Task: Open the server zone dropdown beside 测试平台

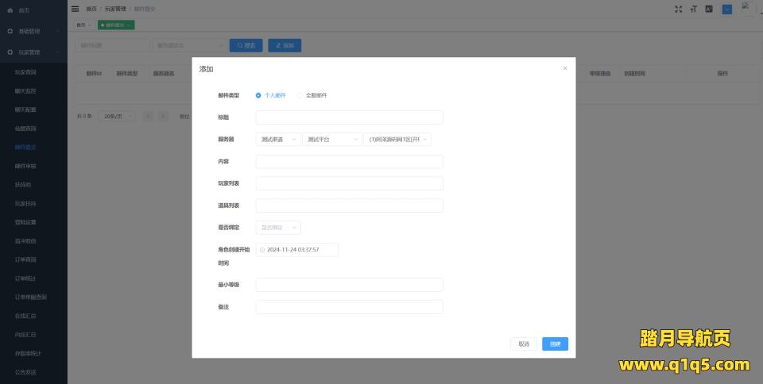Action: (397, 140)
